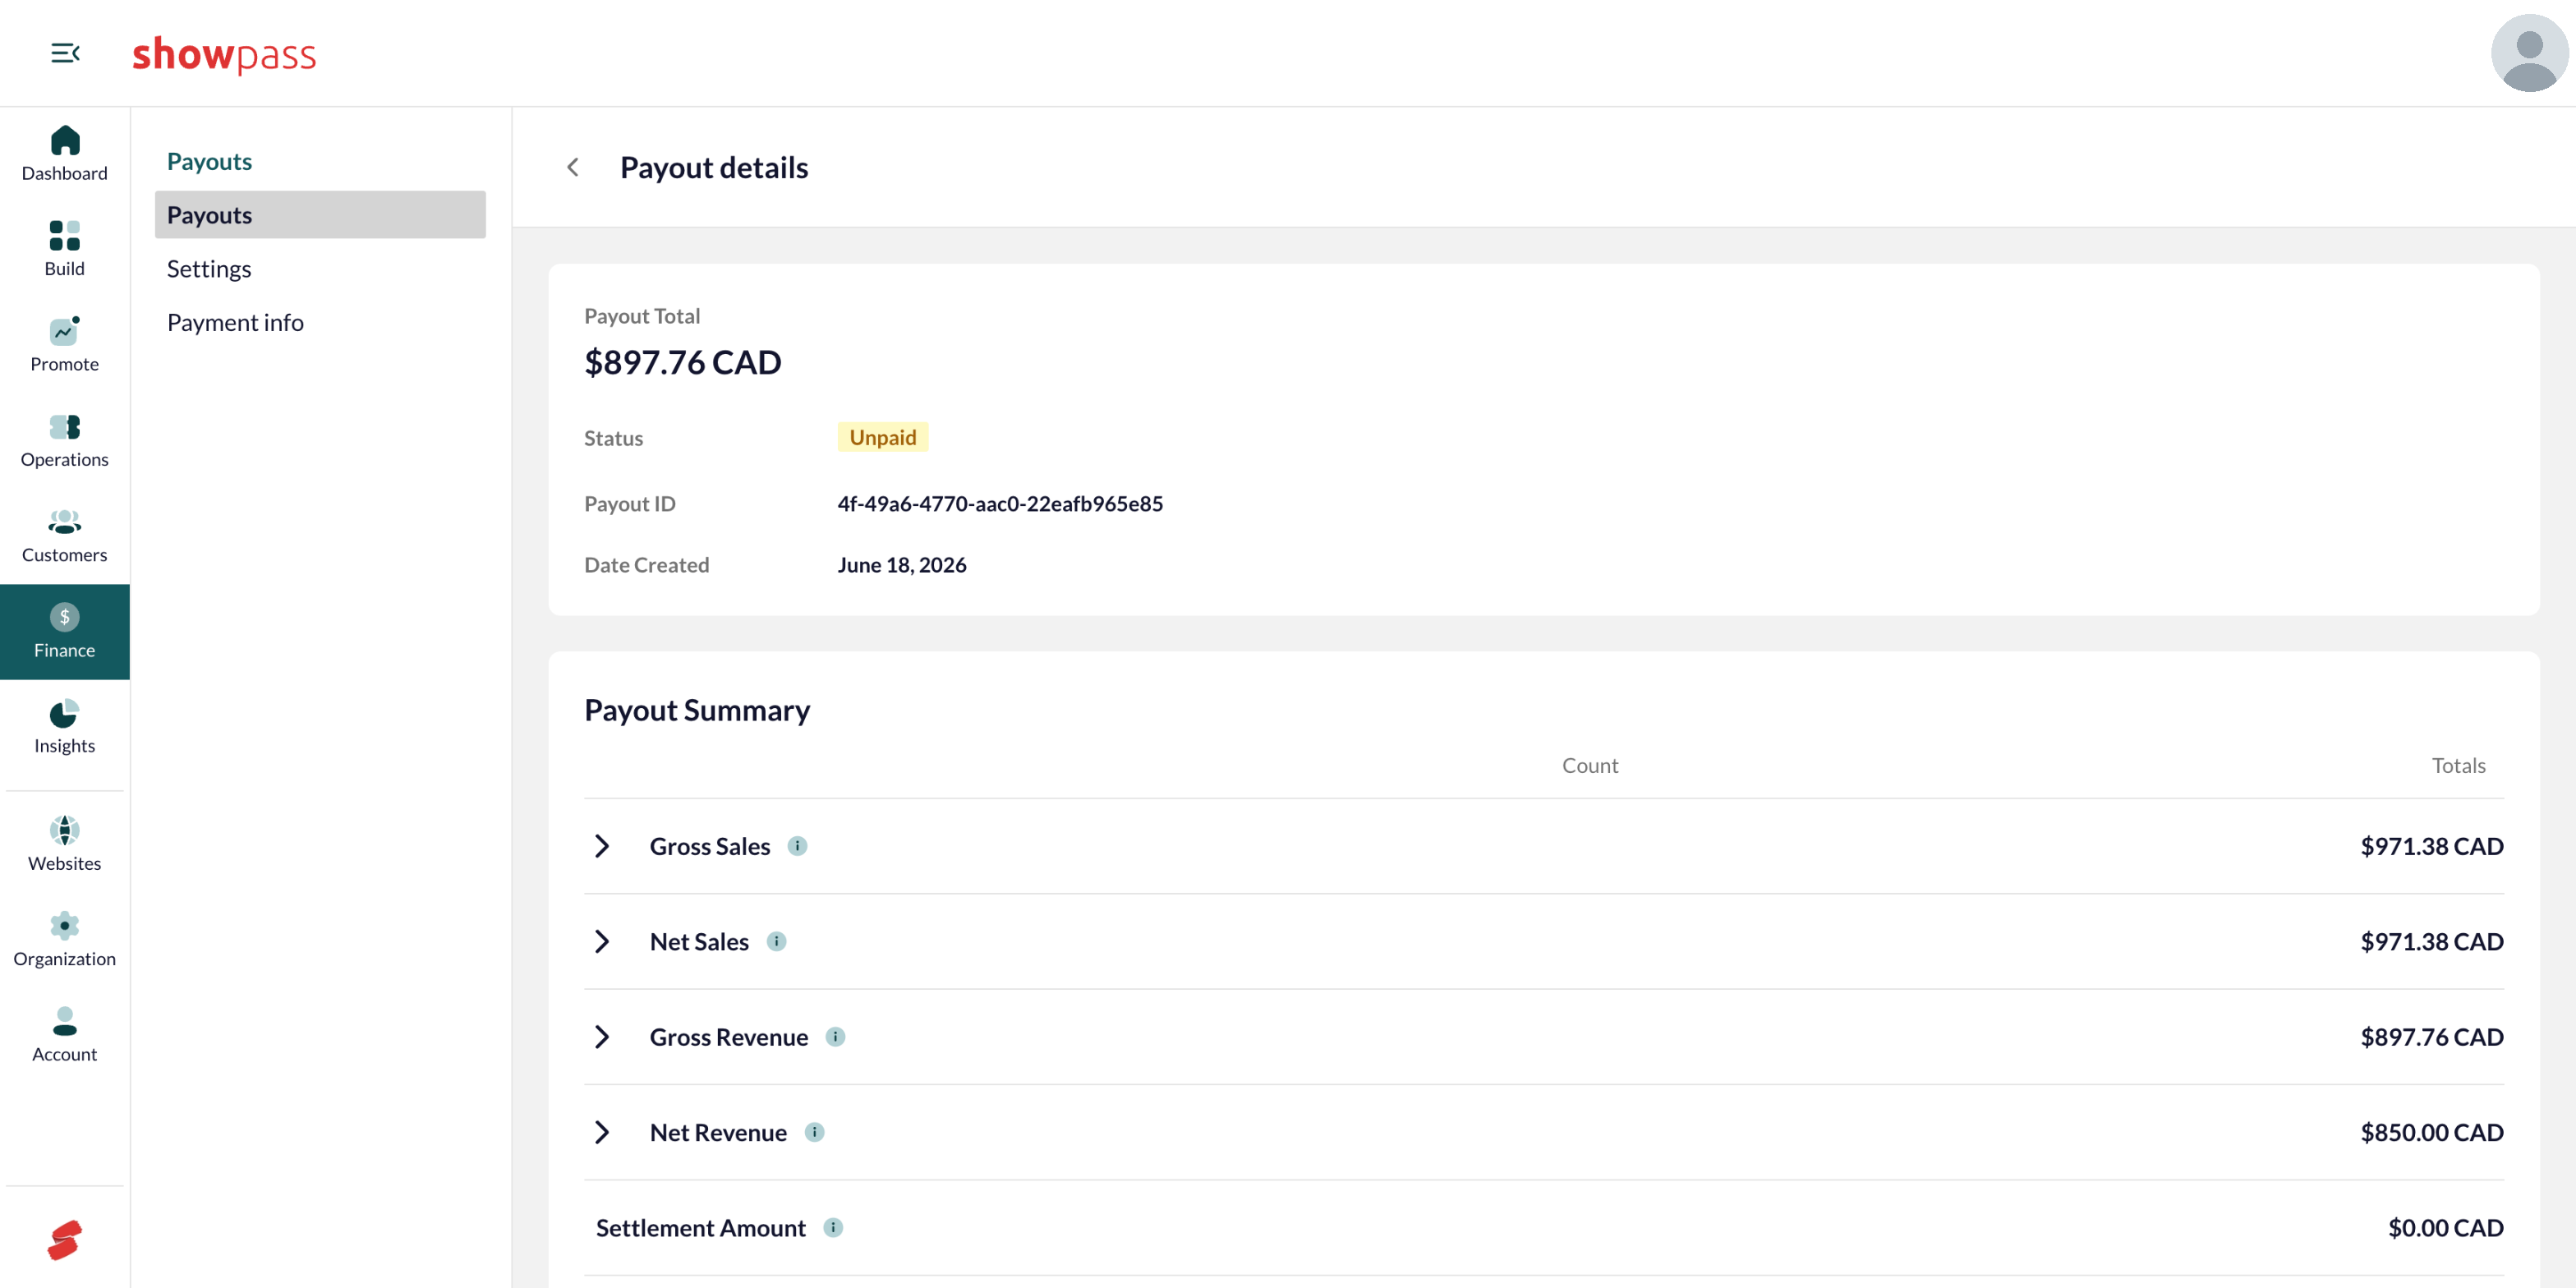
Task: Click the Payout ID value 4f-49a6-4770-aac0-22eafb965e85
Action: [1000, 504]
